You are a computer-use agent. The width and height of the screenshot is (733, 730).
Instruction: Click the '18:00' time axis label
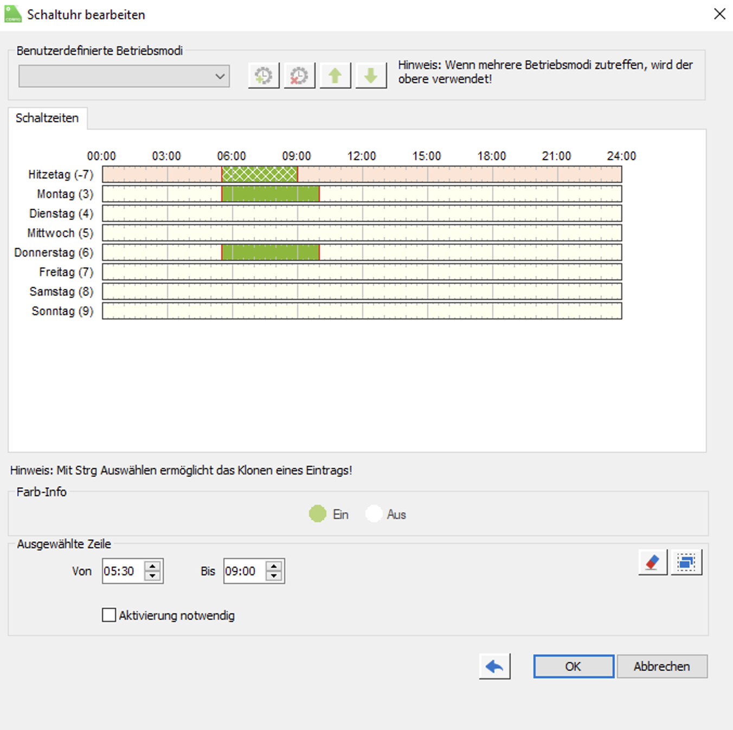click(x=492, y=156)
